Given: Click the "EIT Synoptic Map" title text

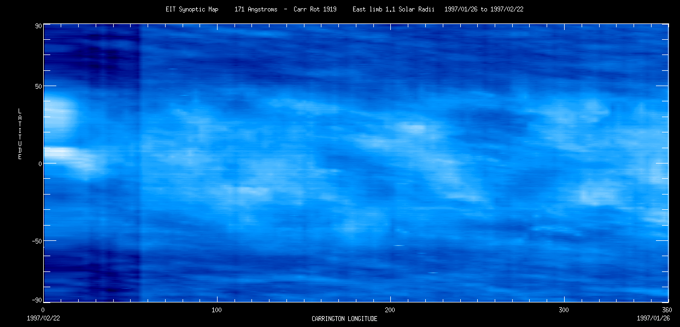Looking at the screenshot, I should pos(192,9).
